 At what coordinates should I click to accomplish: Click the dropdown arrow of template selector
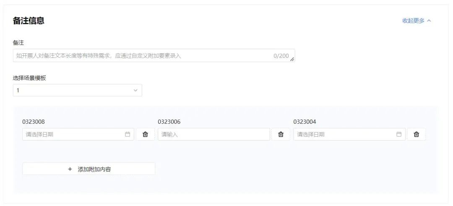pyautogui.click(x=135, y=91)
